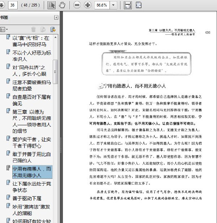This screenshot has width=217, height=223.
Task: Click the grayed bookmark expand icon
Action: [43, 29]
